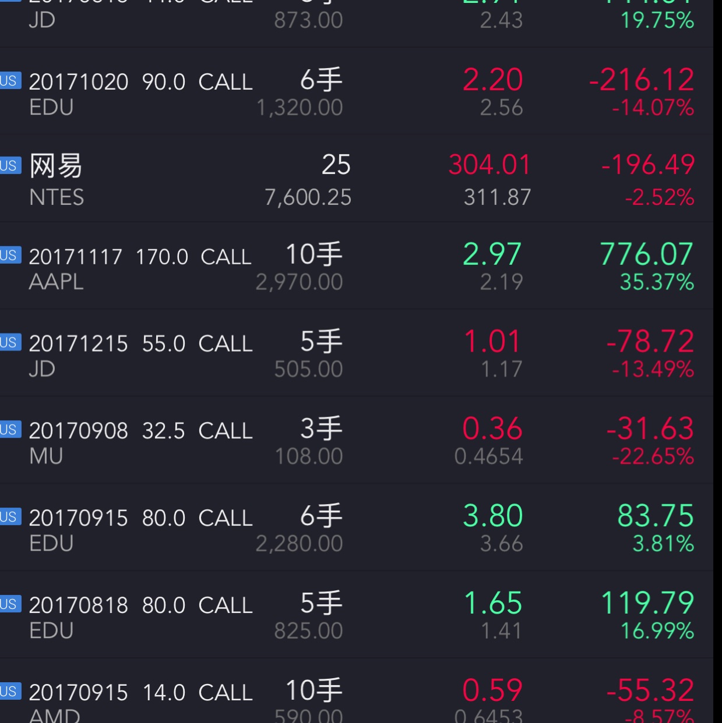The width and height of the screenshot is (722, 723).
Task: Tap US badge on EDU 20170915 option
Action: point(9,517)
